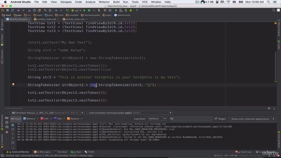This screenshot has height=158, width=281.
Task: Open Show only selected application dropdown
Action: [252, 119]
